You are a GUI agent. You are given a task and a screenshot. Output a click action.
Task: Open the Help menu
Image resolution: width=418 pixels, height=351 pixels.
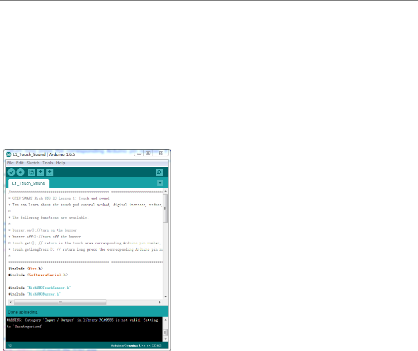(x=60, y=163)
